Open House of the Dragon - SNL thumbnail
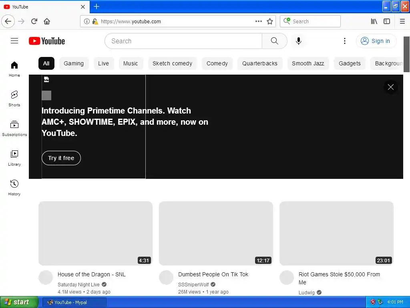The image size is (410, 308). click(x=95, y=233)
